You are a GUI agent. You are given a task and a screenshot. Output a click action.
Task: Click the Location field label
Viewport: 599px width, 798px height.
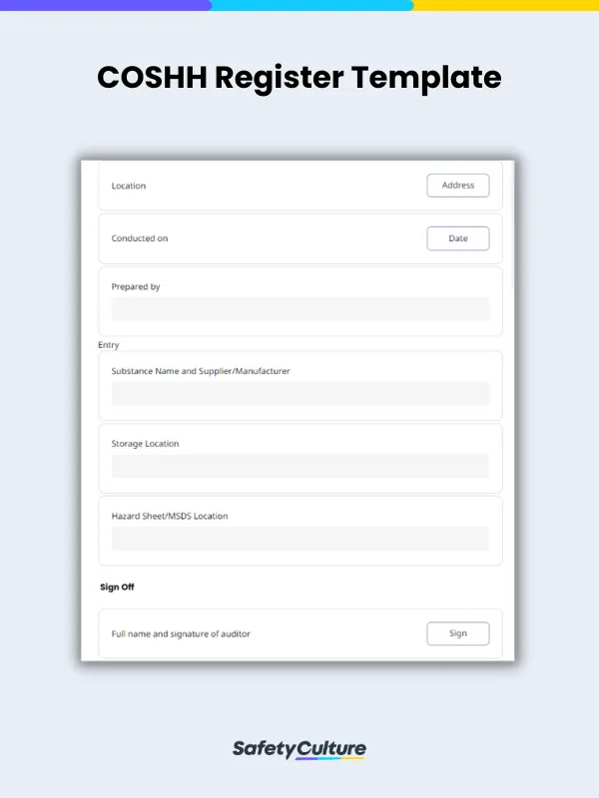pyautogui.click(x=129, y=187)
